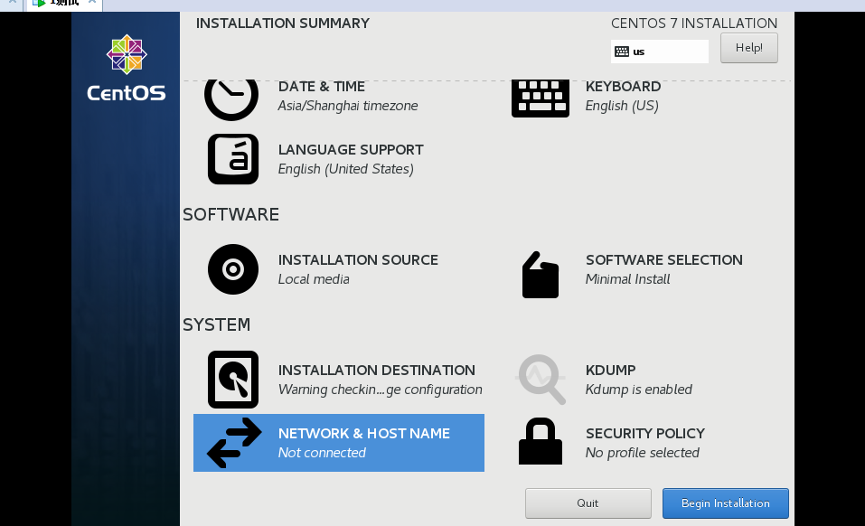Image resolution: width=865 pixels, height=526 pixels.
Task: Click Not connected status text
Action: point(322,453)
